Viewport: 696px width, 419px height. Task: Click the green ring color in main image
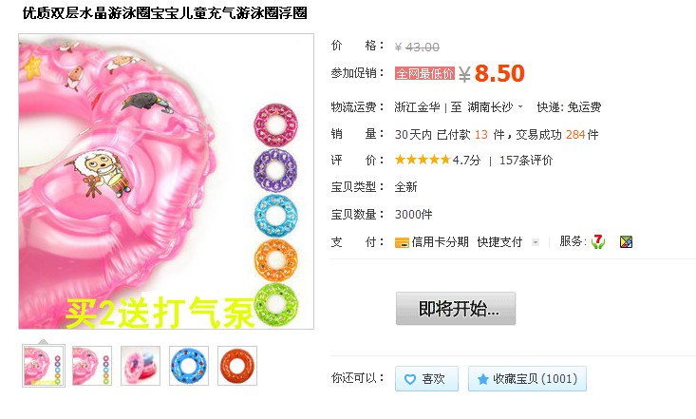click(x=276, y=304)
